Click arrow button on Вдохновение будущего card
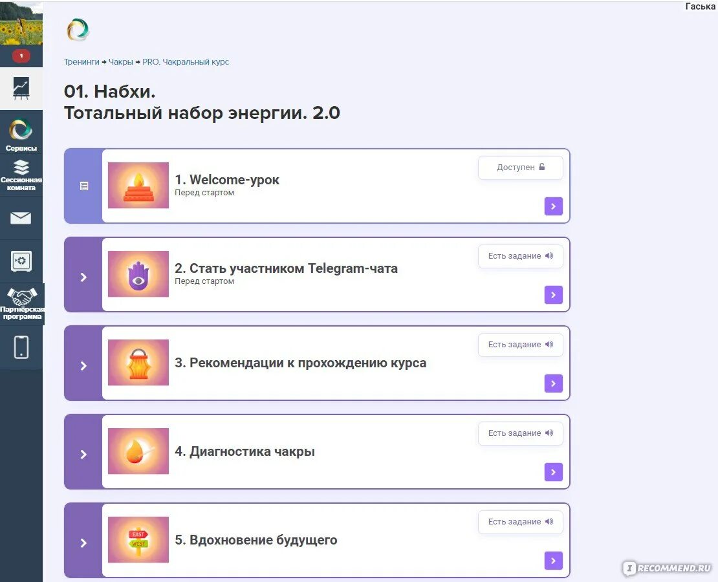 [x=553, y=561]
